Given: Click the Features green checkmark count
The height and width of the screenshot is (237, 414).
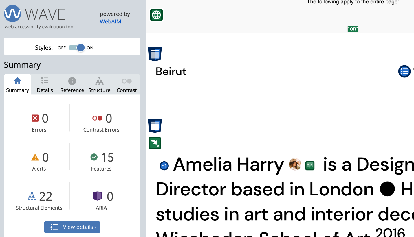Looking at the screenshot, I should pos(94,157).
